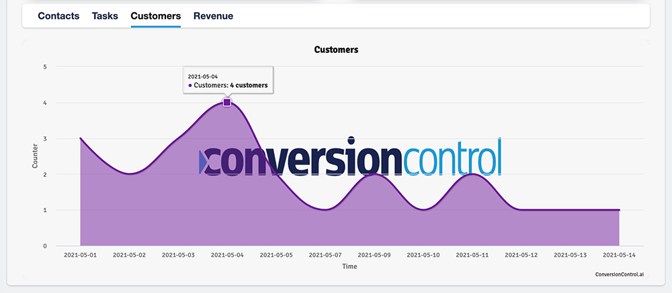Image resolution: width=672 pixels, height=293 pixels.
Task: Click the 2021-05-11 x-axis date label
Action: point(472,255)
